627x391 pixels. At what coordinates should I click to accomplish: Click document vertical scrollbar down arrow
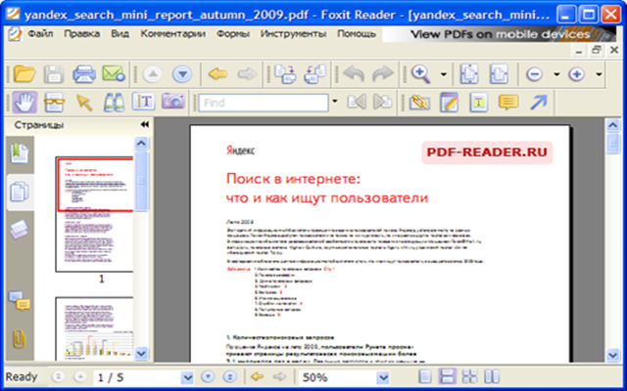pyautogui.click(x=613, y=354)
